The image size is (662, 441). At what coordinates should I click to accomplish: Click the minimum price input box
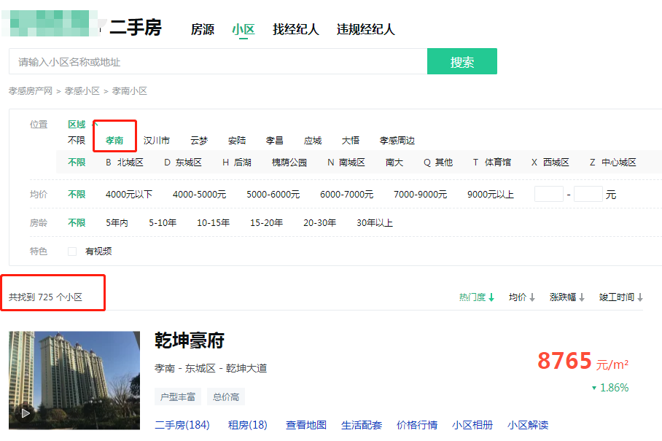click(x=548, y=195)
